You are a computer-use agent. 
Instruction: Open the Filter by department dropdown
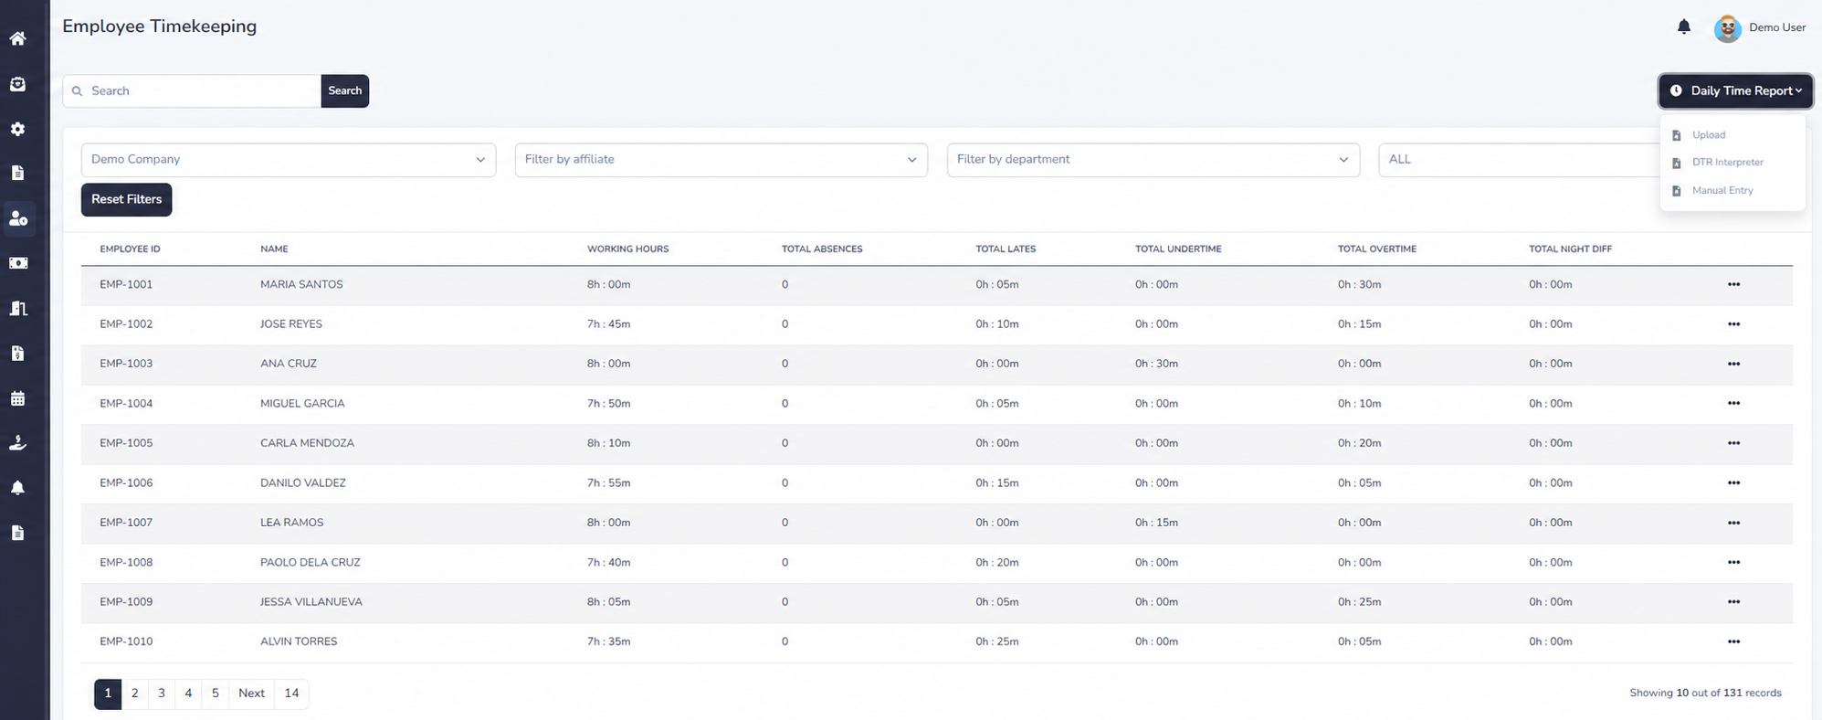(1153, 160)
